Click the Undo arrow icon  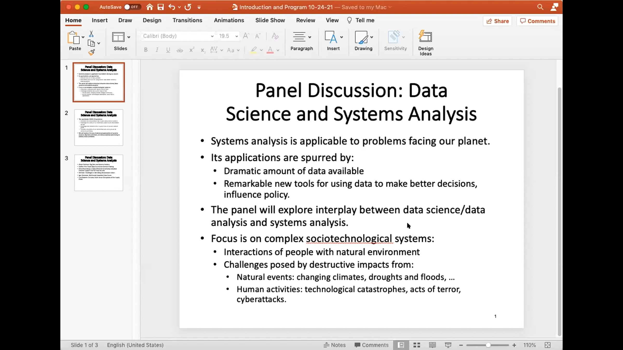171,7
